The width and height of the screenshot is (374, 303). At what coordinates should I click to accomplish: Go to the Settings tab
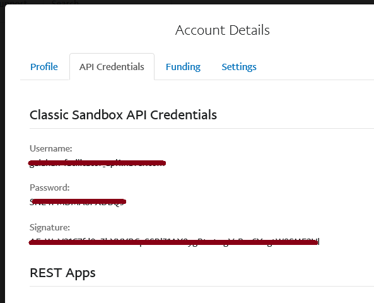239,67
